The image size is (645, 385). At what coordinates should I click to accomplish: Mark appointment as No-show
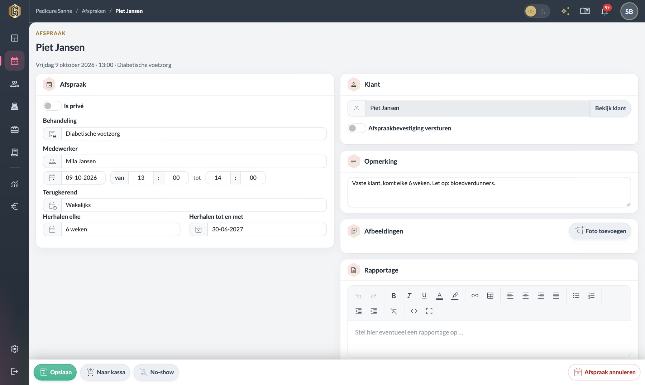click(156, 372)
